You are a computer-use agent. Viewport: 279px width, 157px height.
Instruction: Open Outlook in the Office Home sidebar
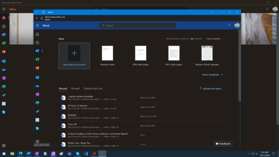[4, 61]
